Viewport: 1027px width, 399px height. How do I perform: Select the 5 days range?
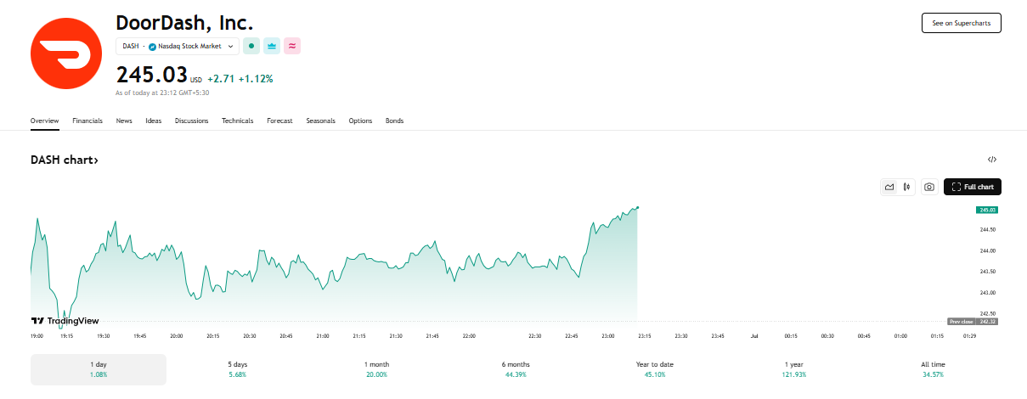pos(238,369)
